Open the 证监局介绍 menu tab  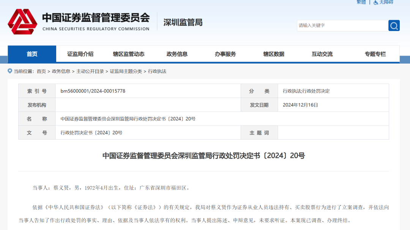click(x=80, y=54)
